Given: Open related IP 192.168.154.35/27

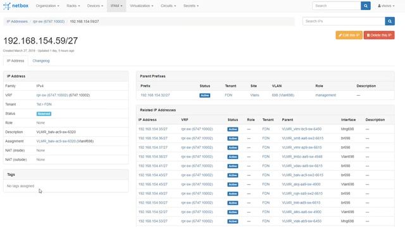Looking at the screenshot, I should (153, 129).
